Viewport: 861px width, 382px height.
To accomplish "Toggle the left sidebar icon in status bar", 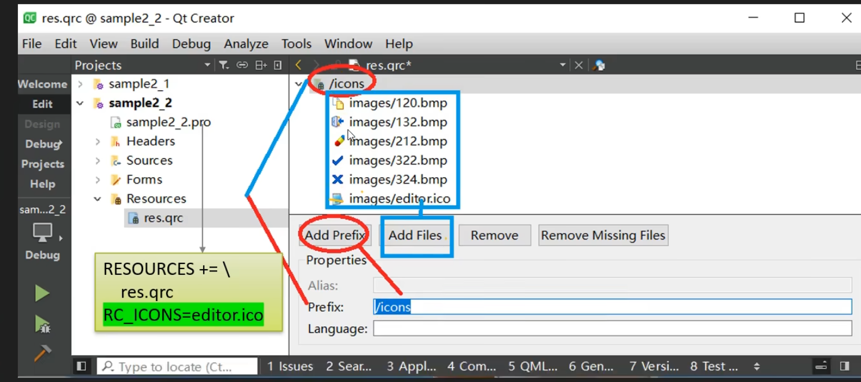I will pyautogui.click(x=81, y=366).
